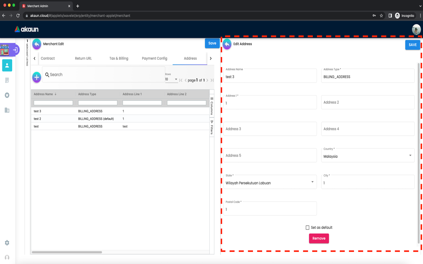
Task: Click the list document icon in sidebar
Action: coord(7,80)
